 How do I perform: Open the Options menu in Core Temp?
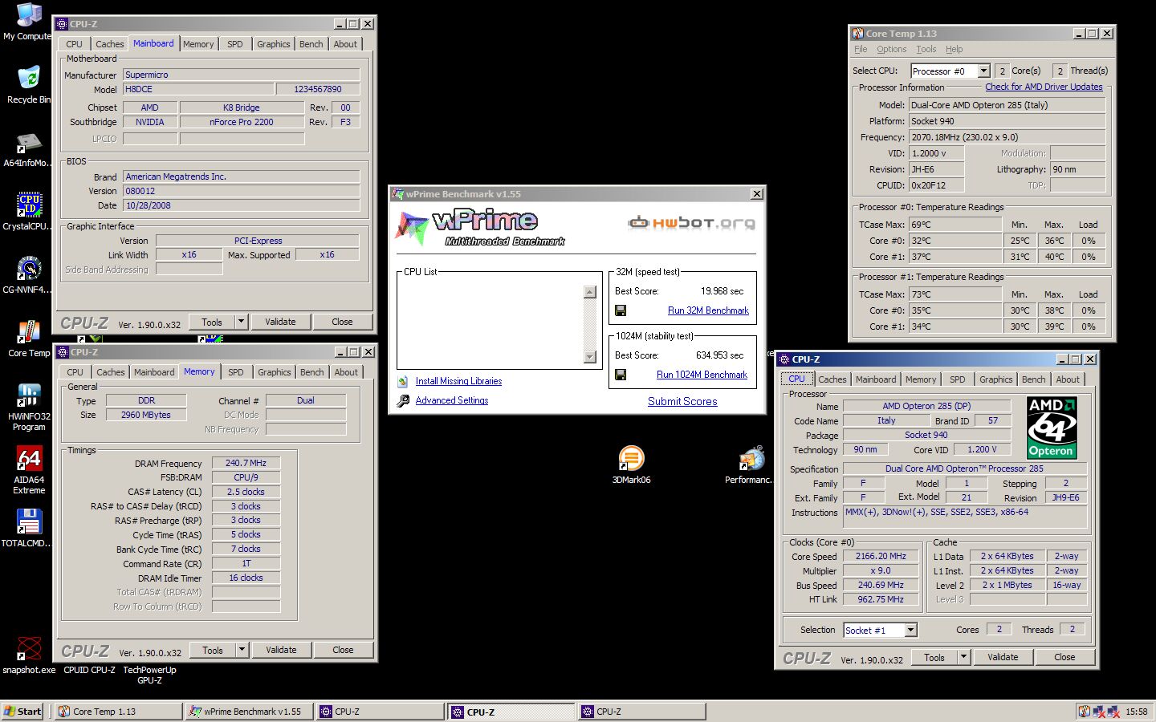click(x=891, y=50)
